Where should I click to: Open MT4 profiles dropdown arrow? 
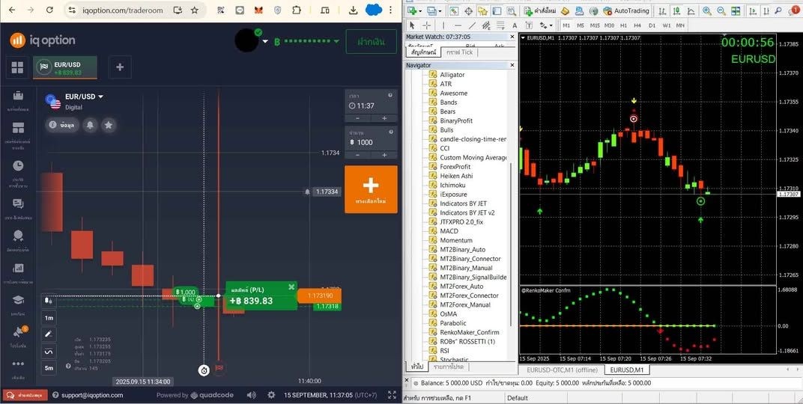(440, 10)
